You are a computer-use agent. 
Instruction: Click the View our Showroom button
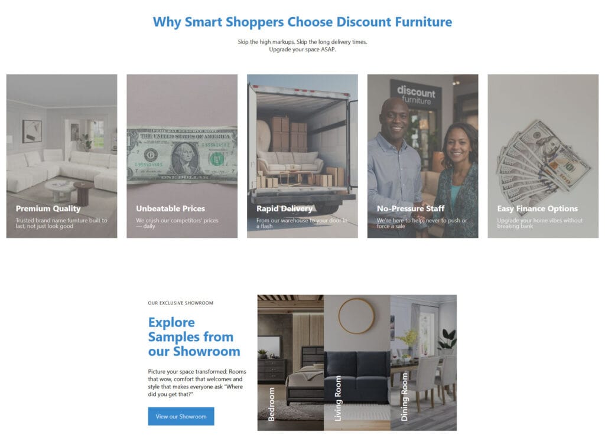pyautogui.click(x=181, y=416)
